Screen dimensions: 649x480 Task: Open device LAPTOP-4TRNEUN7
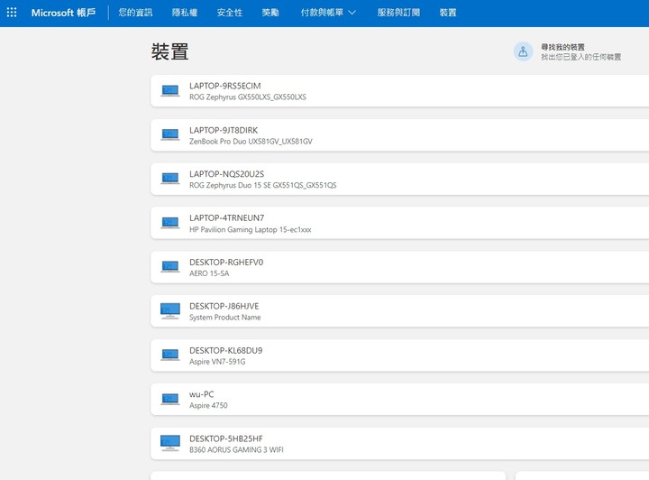coord(400,223)
